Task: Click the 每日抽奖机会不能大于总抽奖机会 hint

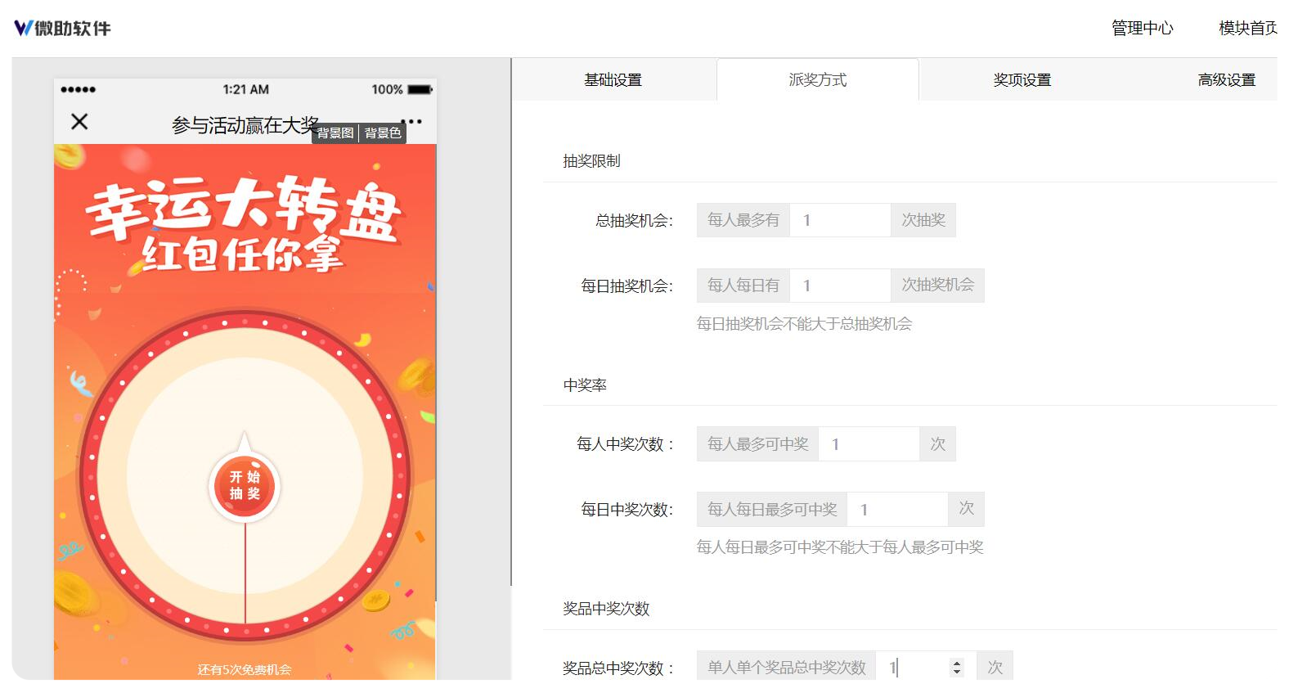Action: tap(804, 324)
